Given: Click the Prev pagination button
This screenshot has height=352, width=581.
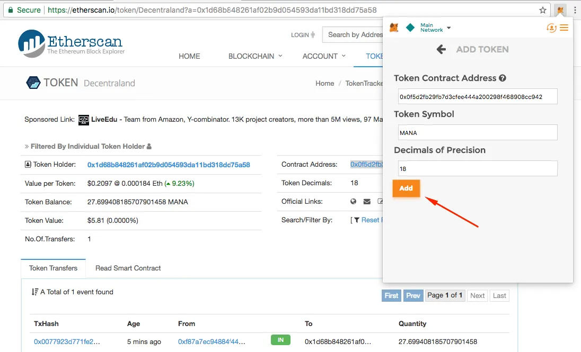Looking at the screenshot, I should 413,295.
